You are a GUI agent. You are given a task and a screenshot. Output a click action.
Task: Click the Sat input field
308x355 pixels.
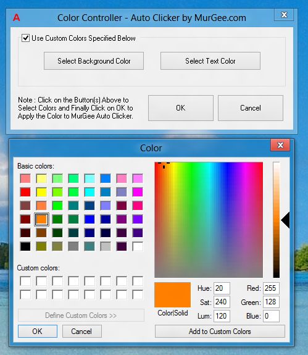(x=222, y=302)
